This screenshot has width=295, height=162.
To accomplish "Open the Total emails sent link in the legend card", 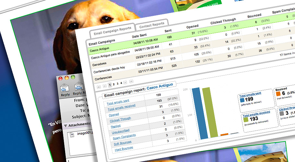I will click(250, 95).
